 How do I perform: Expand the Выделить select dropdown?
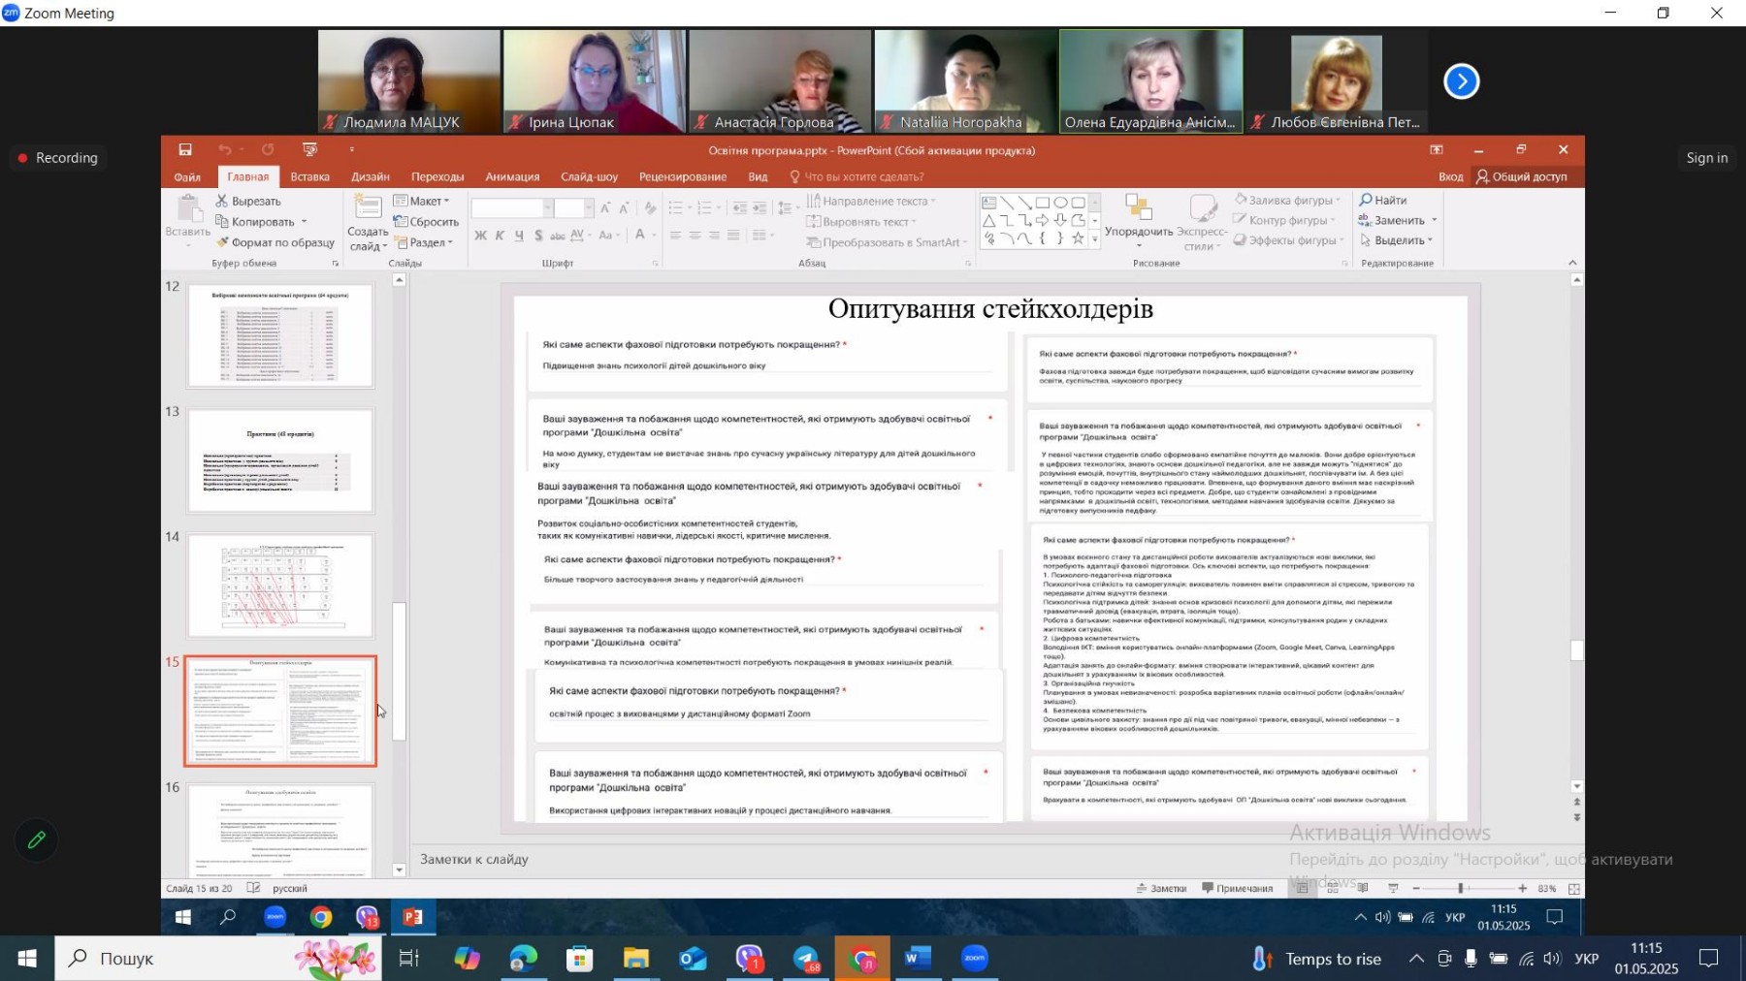[1398, 240]
